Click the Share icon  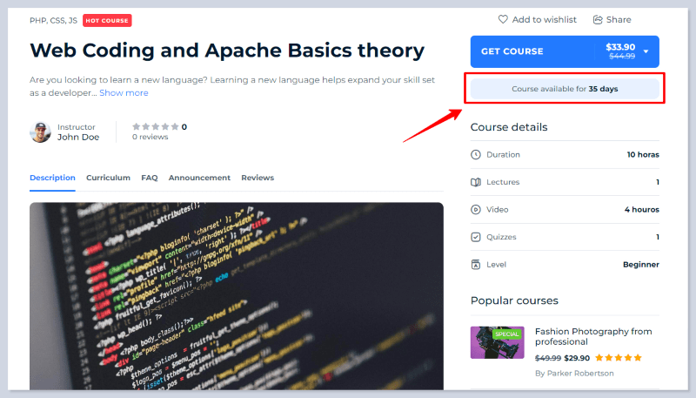(x=598, y=19)
